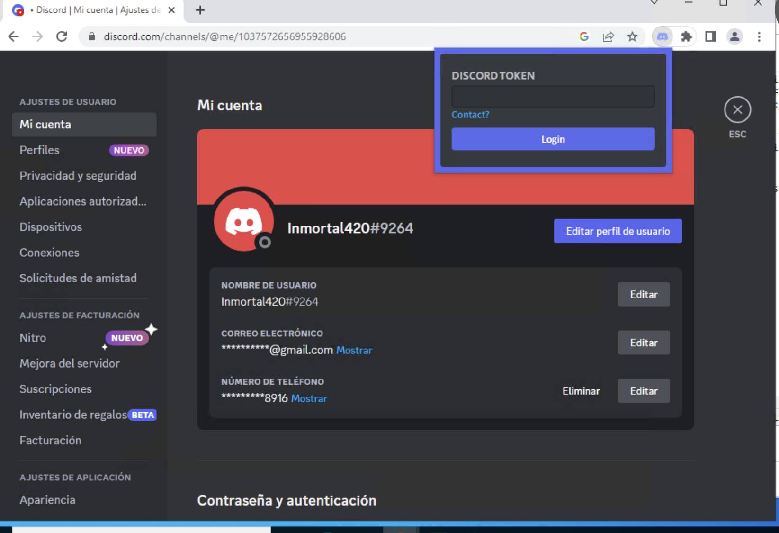Open Chrome's three-dot menu
This screenshot has width=779, height=533.
[x=759, y=36]
